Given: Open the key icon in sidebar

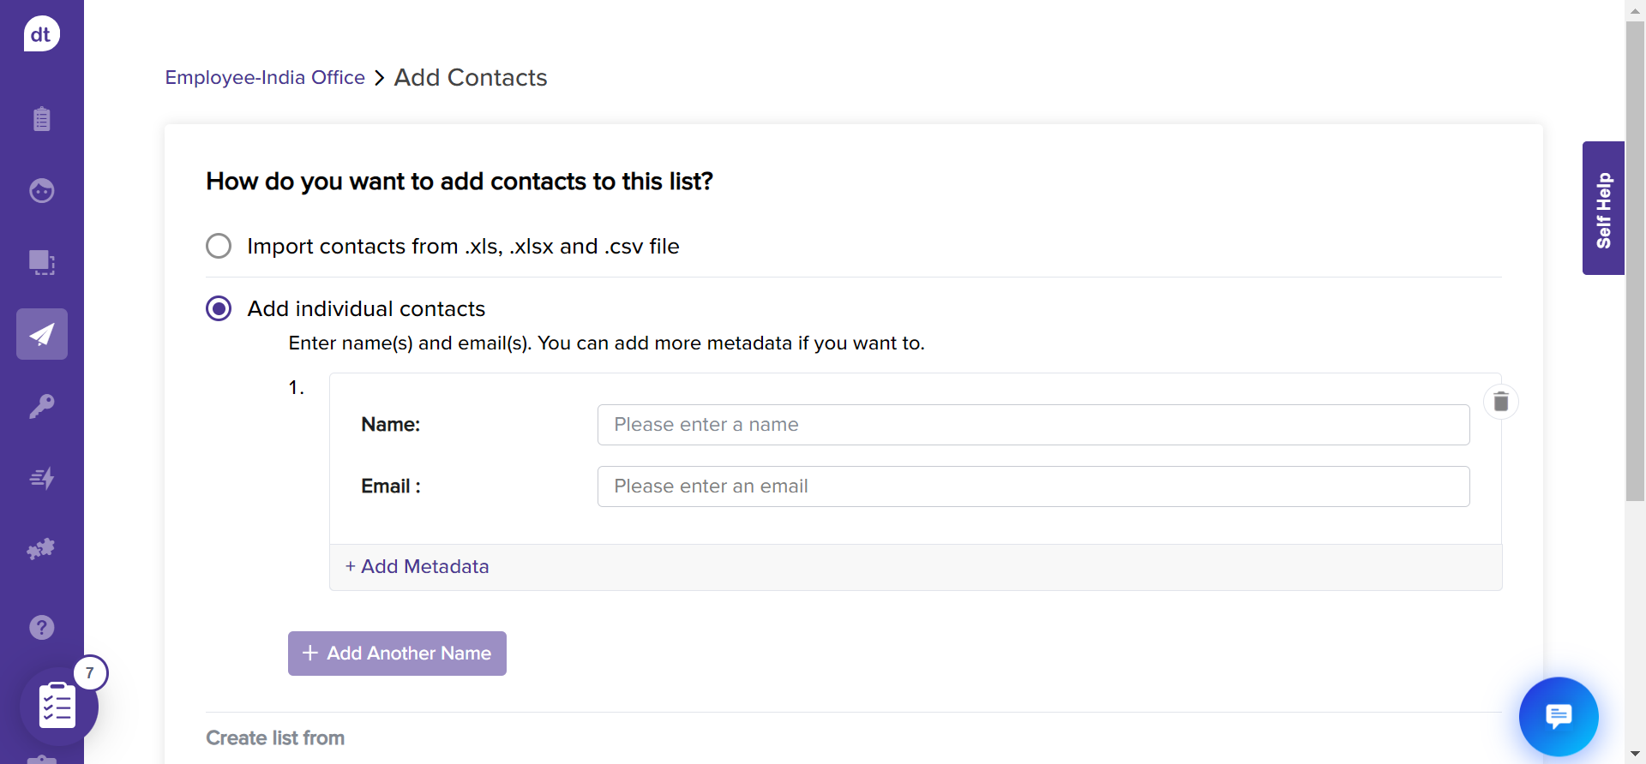Looking at the screenshot, I should tap(41, 406).
